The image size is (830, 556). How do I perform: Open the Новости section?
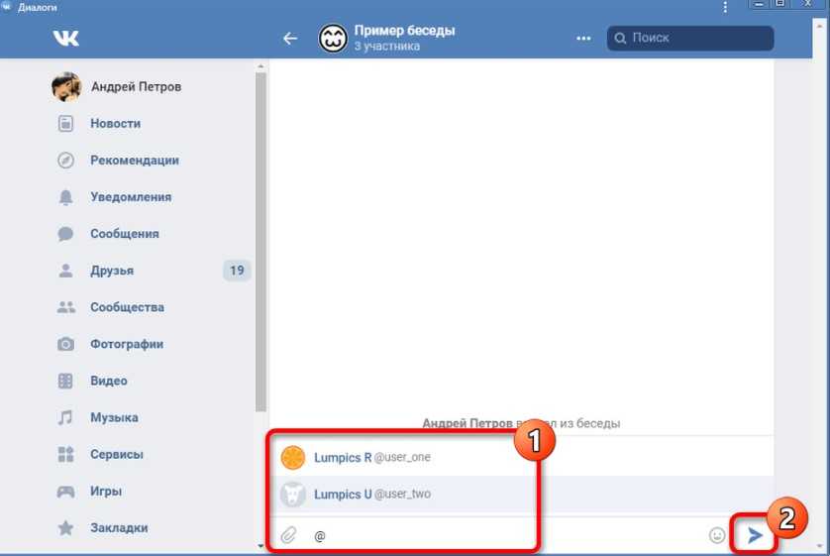[115, 124]
